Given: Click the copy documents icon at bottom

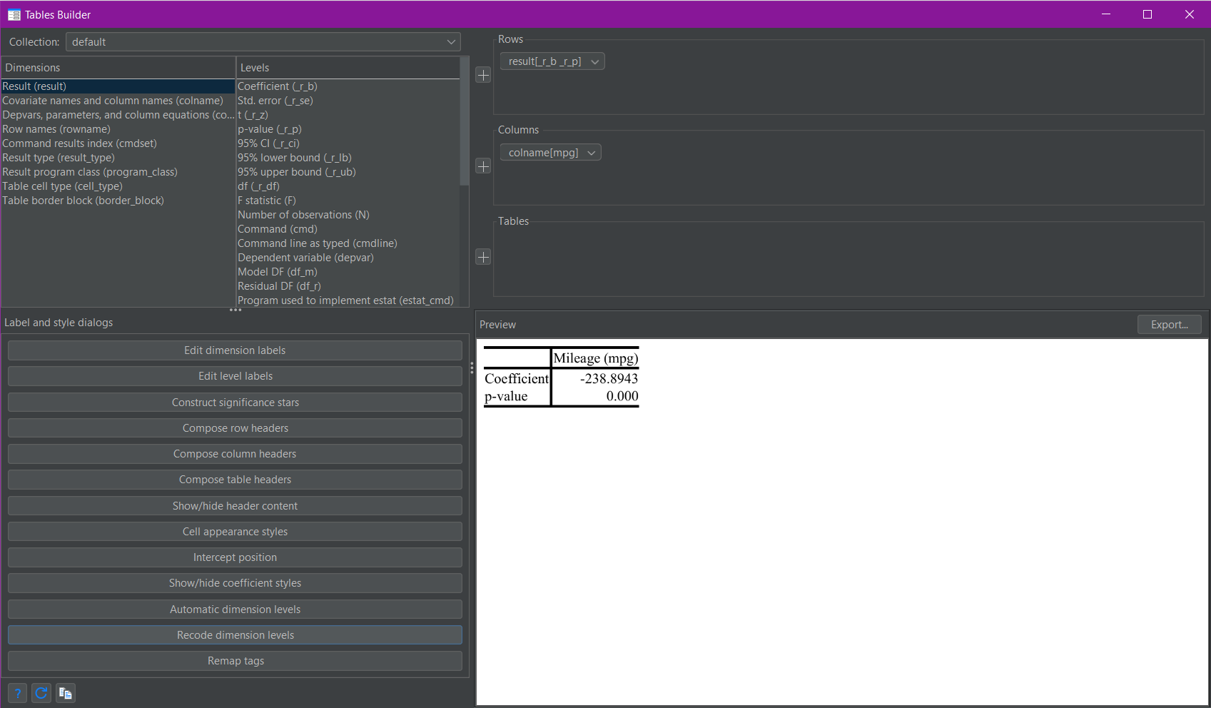Looking at the screenshot, I should pyautogui.click(x=66, y=693).
